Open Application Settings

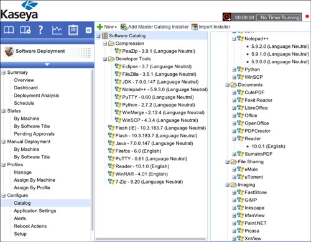coord(35,211)
